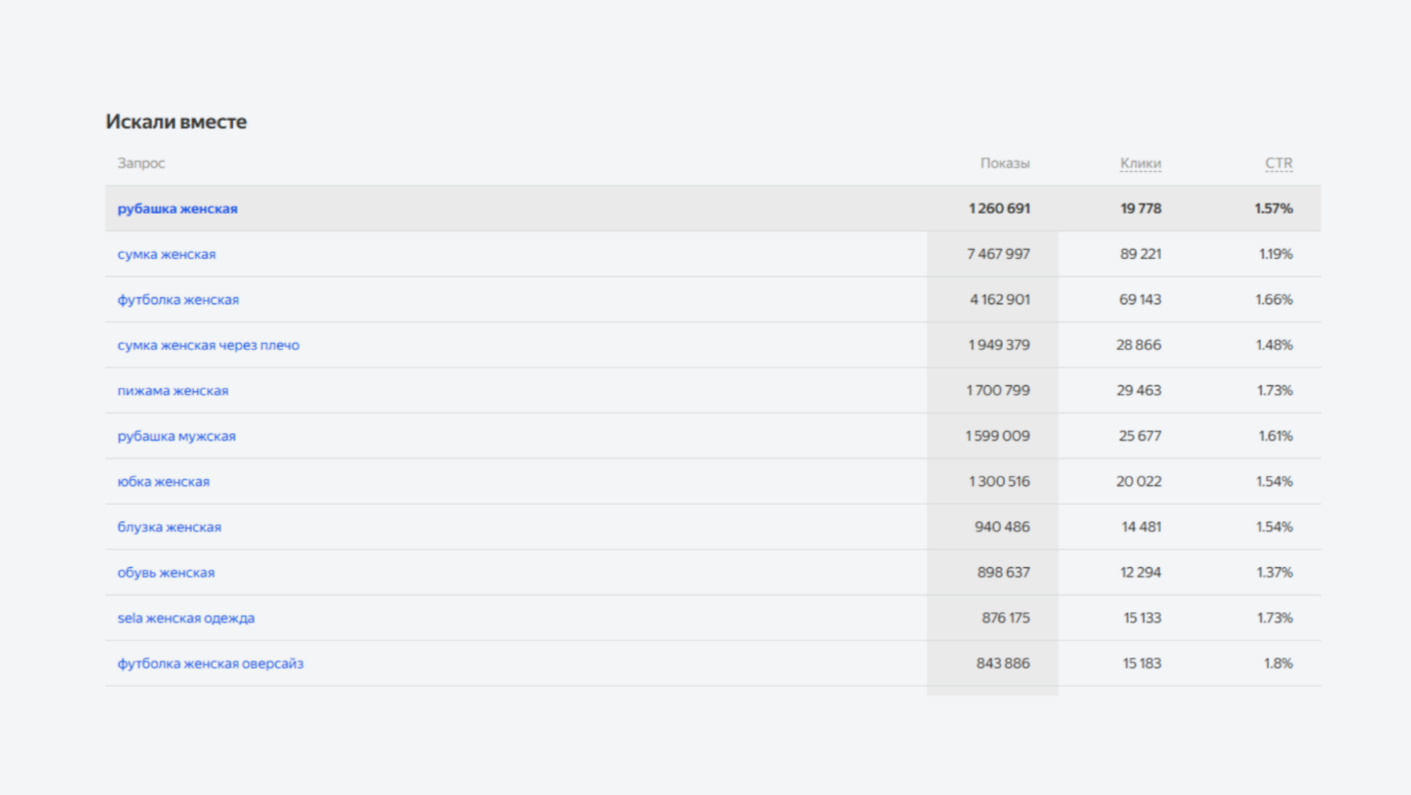Click the 'сумка женская' query link

pos(166,254)
